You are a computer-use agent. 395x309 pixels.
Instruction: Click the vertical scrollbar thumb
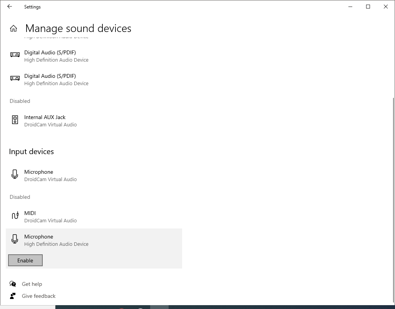coord(393,199)
